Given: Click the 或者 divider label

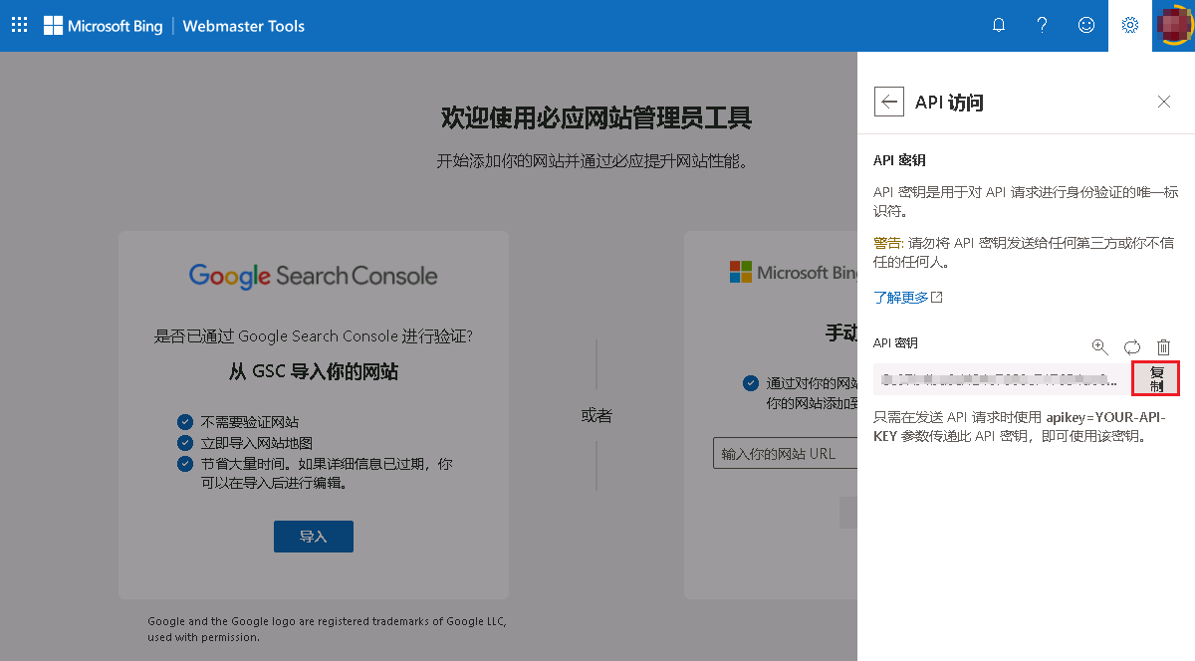Looking at the screenshot, I should click(x=597, y=416).
